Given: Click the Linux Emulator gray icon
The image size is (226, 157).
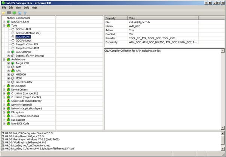Looking at the screenshot, I should coord(13,82).
